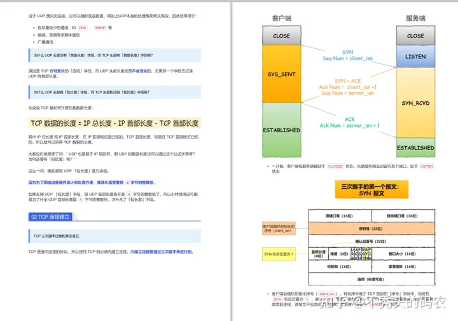Viewport: 458px width, 321px height.
Task: Select the bullet line '广播通信'
Action: pos(45,42)
